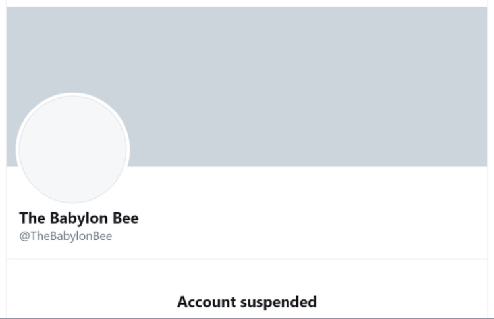The width and height of the screenshot is (494, 319).
Task: Click the @TheBabylonBee handle
Action: coord(65,237)
